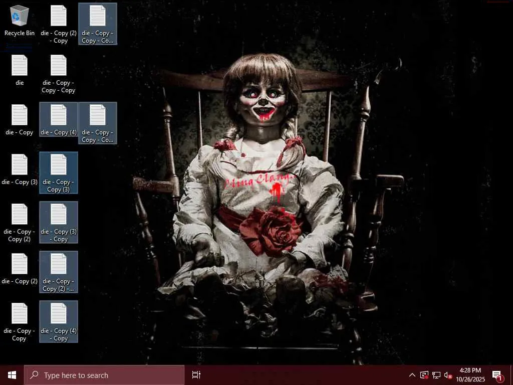Select the "die - Copy (4) - Copy" file

(59, 322)
